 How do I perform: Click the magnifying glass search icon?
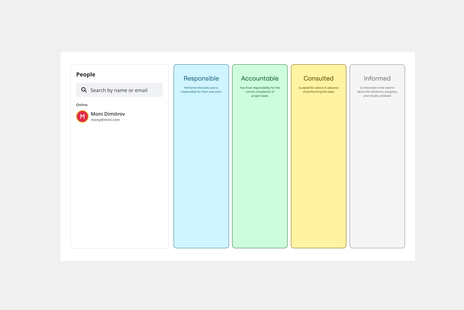point(84,90)
